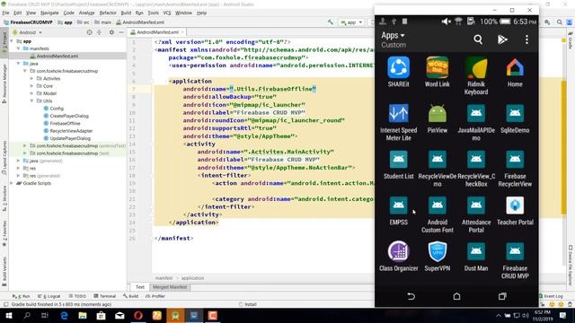Launch the SqliteDemo app
This screenshot has height=323, width=575.
point(515,114)
